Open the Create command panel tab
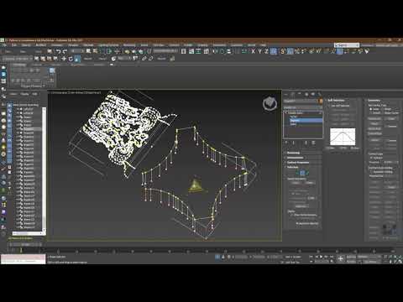This screenshot has width=403, height=302. point(286,94)
